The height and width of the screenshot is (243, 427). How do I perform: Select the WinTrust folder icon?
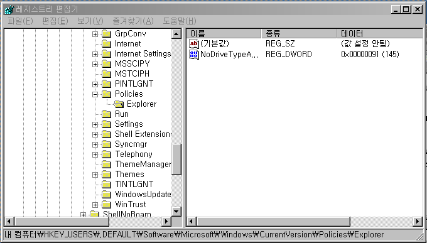click(x=107, y=205)
